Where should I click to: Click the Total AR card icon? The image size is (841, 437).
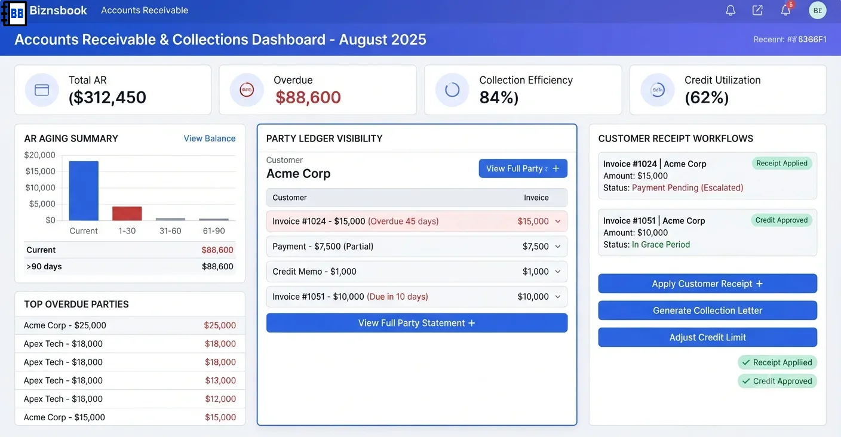[42, 90]
